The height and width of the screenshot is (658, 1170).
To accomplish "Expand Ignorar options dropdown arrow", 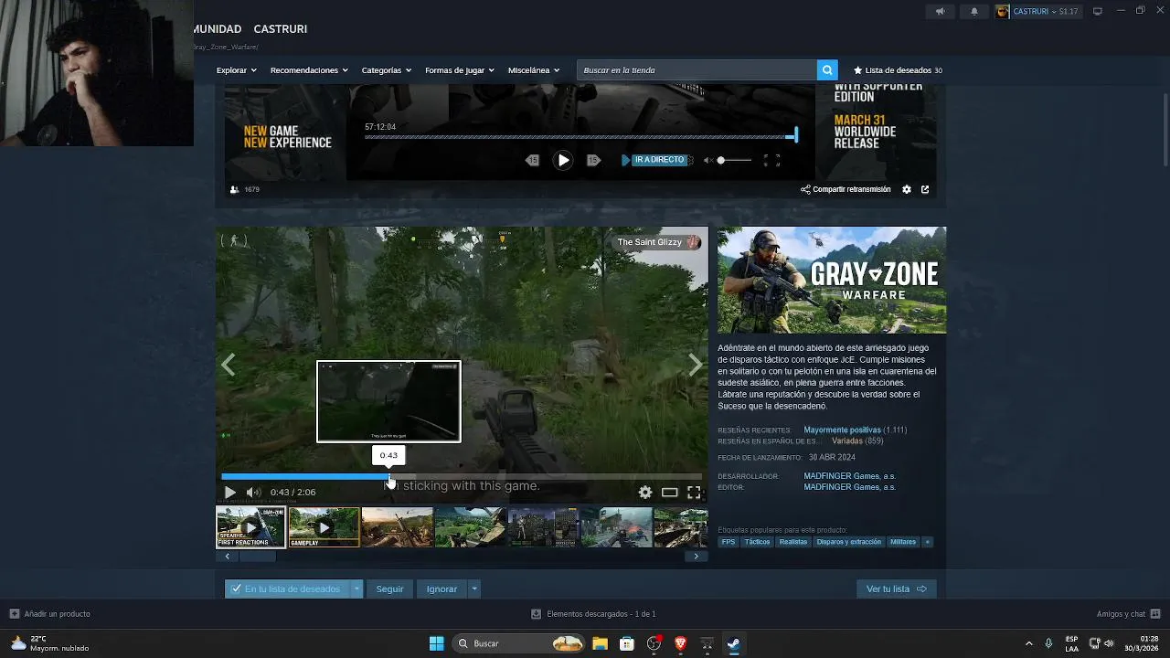I will [x=473, y=589].
